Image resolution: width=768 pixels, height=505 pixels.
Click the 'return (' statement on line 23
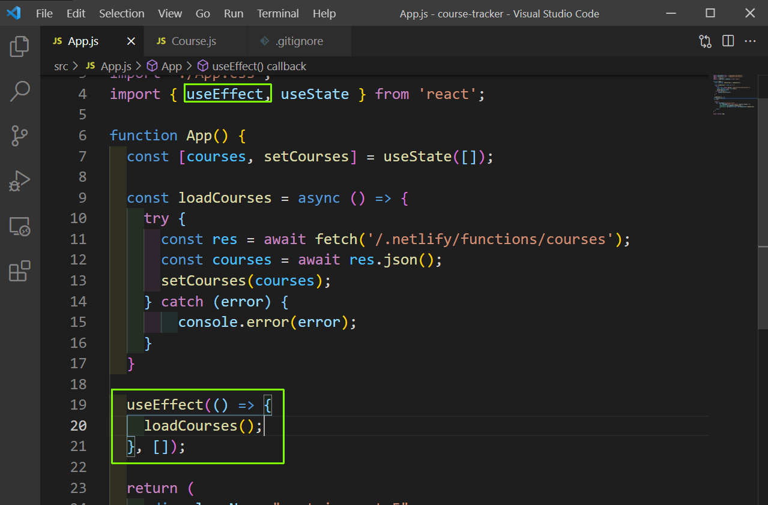click(160, 488)
